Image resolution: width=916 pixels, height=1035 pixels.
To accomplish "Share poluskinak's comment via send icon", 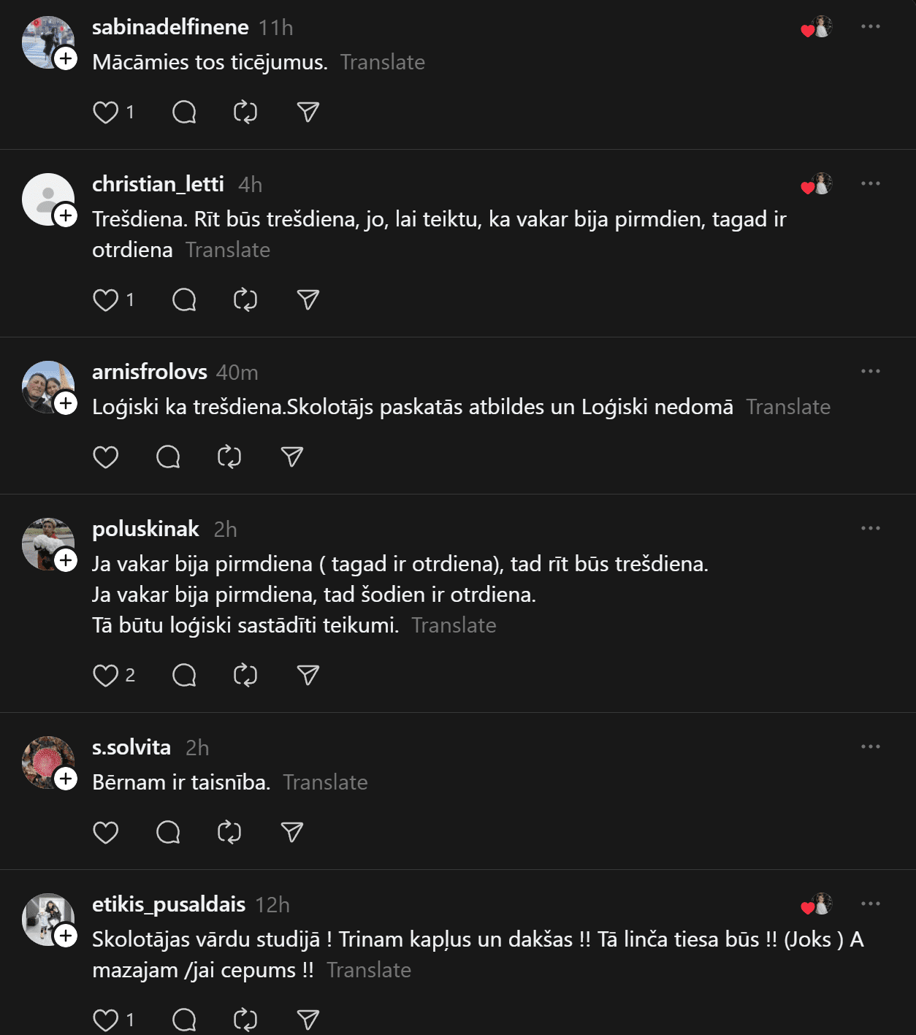I will point(308,676).
